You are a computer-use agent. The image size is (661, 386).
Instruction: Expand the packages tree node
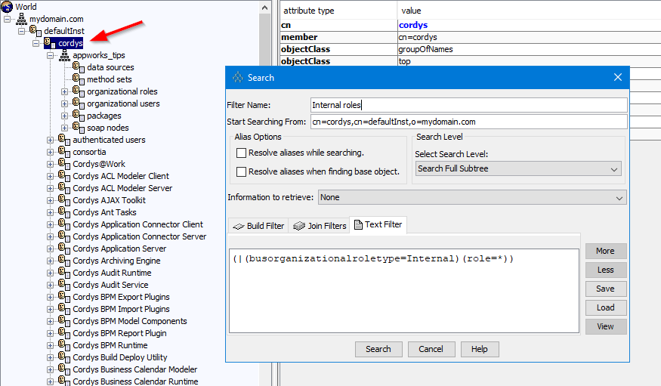click(x=65, y=116)
